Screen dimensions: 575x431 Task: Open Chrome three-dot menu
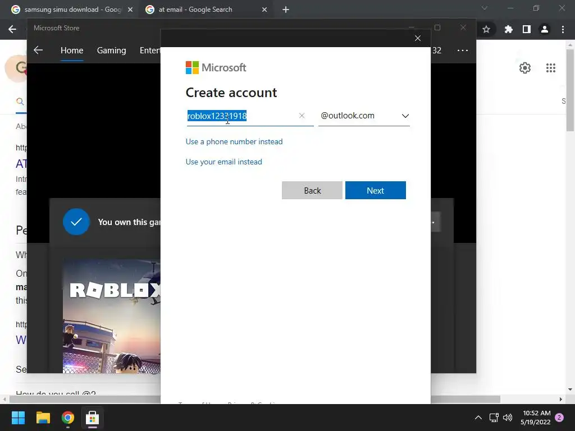(563, 29)
